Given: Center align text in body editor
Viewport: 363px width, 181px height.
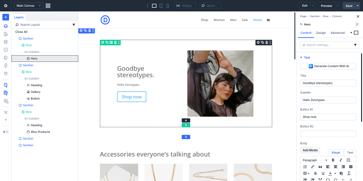Looking at the screenshot, I should [335, 167].
